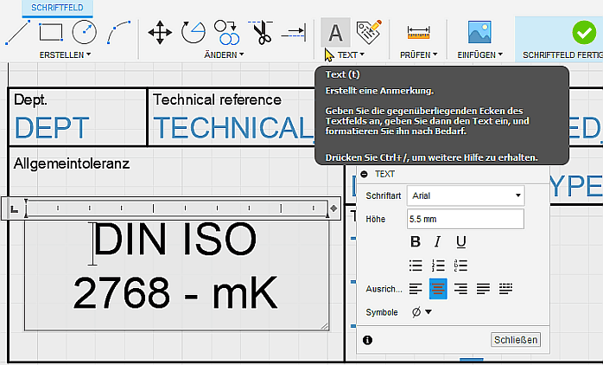Click the Schließen button
The width and height of the screenshot is (603, 365).
tap(516, 340)
